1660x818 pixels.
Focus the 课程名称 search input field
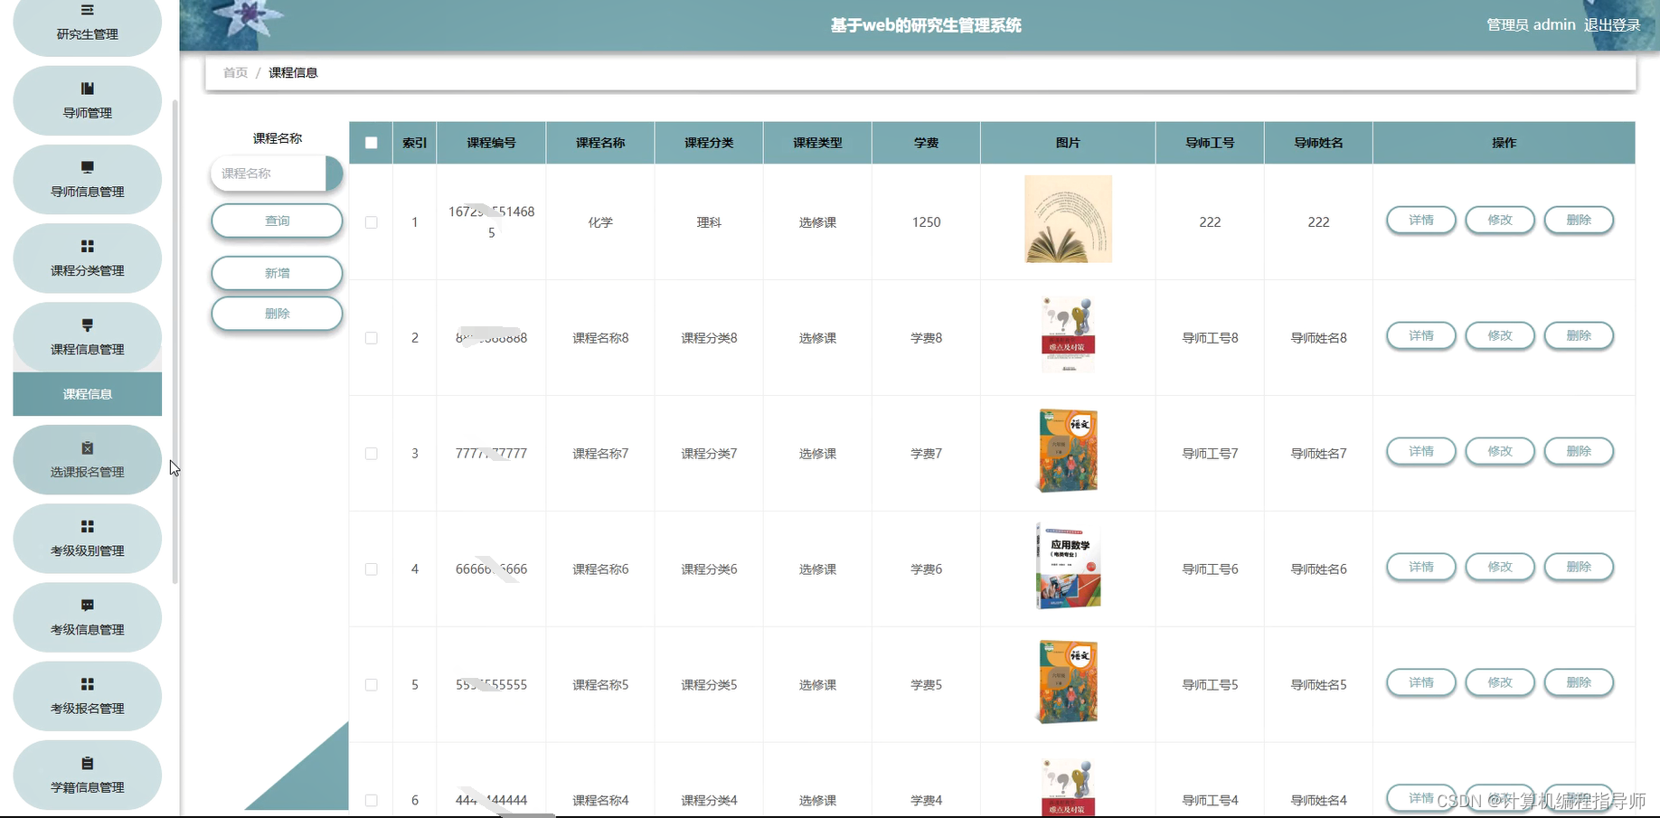point(269,174)
